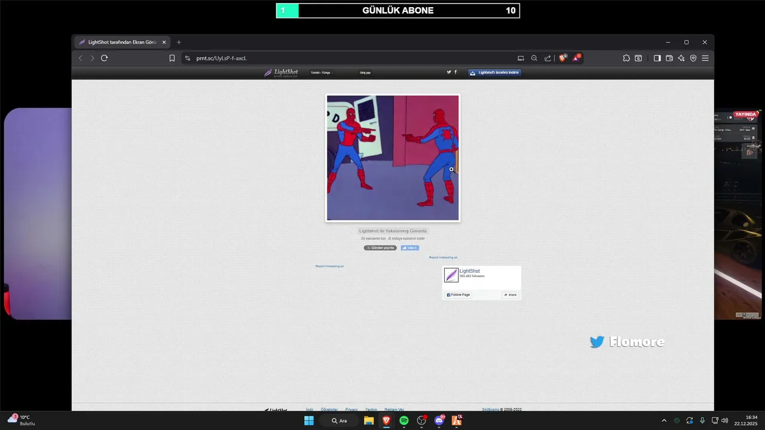The height and width of the screenshot is (430, 765).
Task: Click the benzerini bul link
Action: coord(374,238)
